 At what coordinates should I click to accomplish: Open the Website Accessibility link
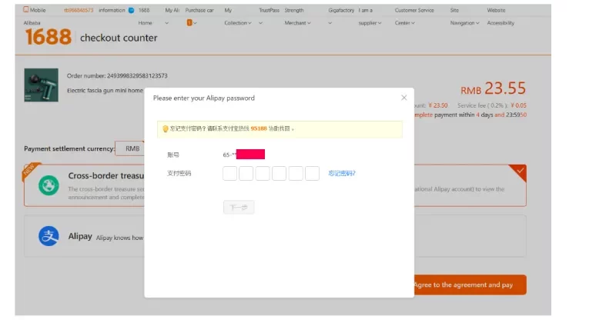click(500, 16)
